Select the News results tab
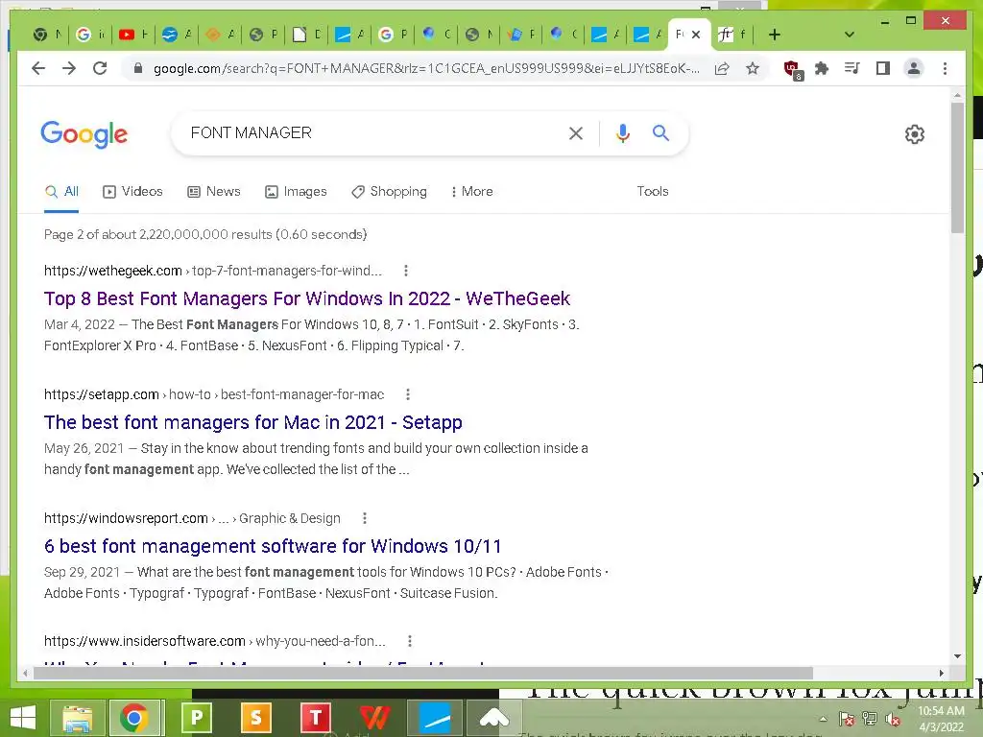Screen dimensions: 983x737 pos(214,191)
